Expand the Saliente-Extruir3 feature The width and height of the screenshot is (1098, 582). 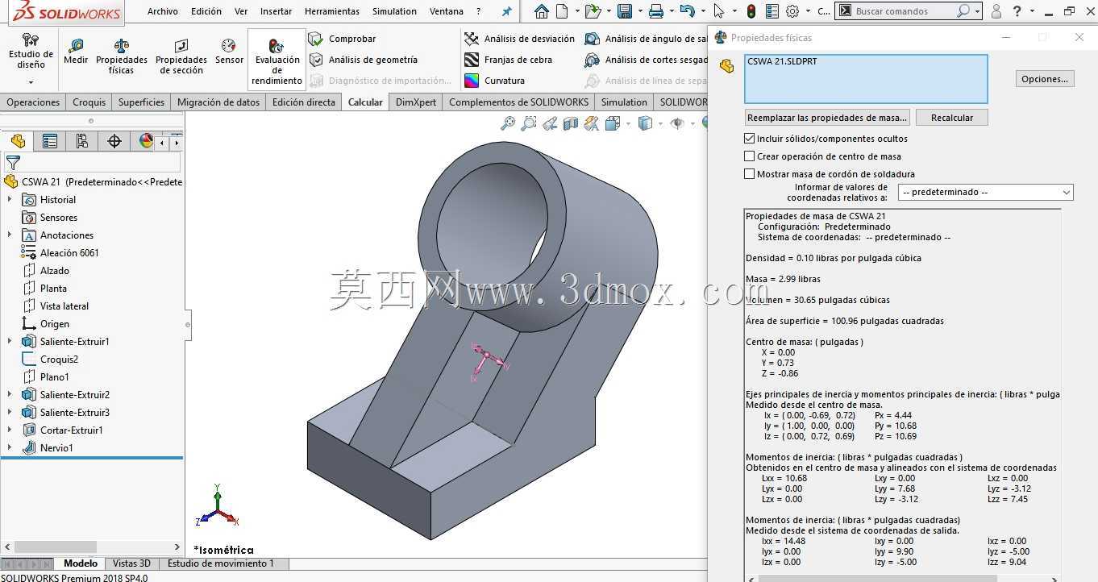pos(10,413)
